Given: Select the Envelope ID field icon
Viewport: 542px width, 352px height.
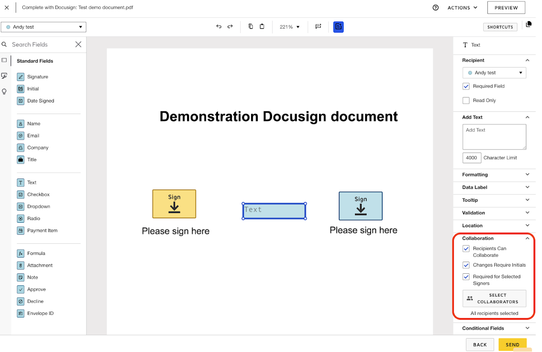Looking at the screenshot, I should 21,314.
